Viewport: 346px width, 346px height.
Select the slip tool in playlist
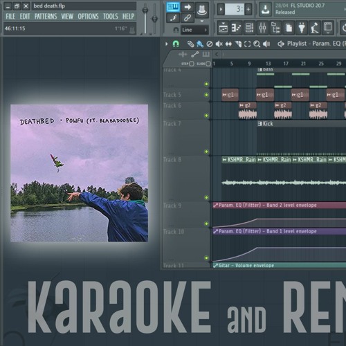click(228, 44)
